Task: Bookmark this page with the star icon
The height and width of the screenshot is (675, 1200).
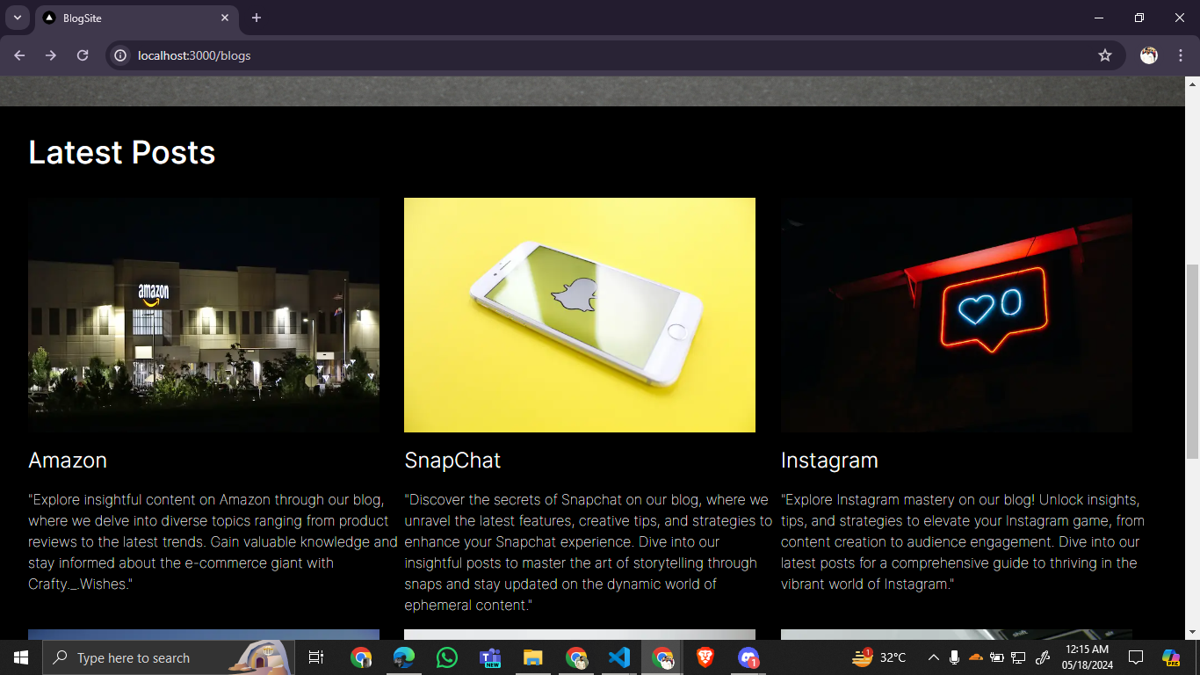Action: 1105,55
